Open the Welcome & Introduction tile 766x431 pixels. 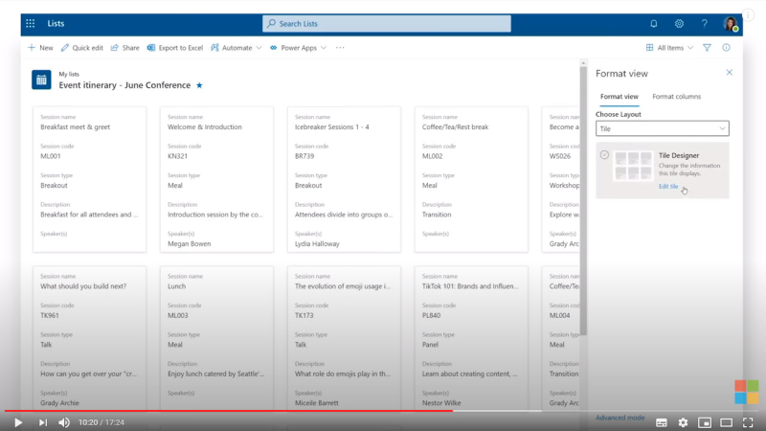217,179
